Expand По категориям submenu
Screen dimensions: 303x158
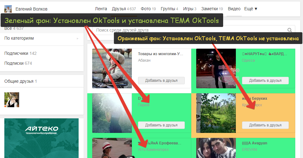(x=42, y=38)
